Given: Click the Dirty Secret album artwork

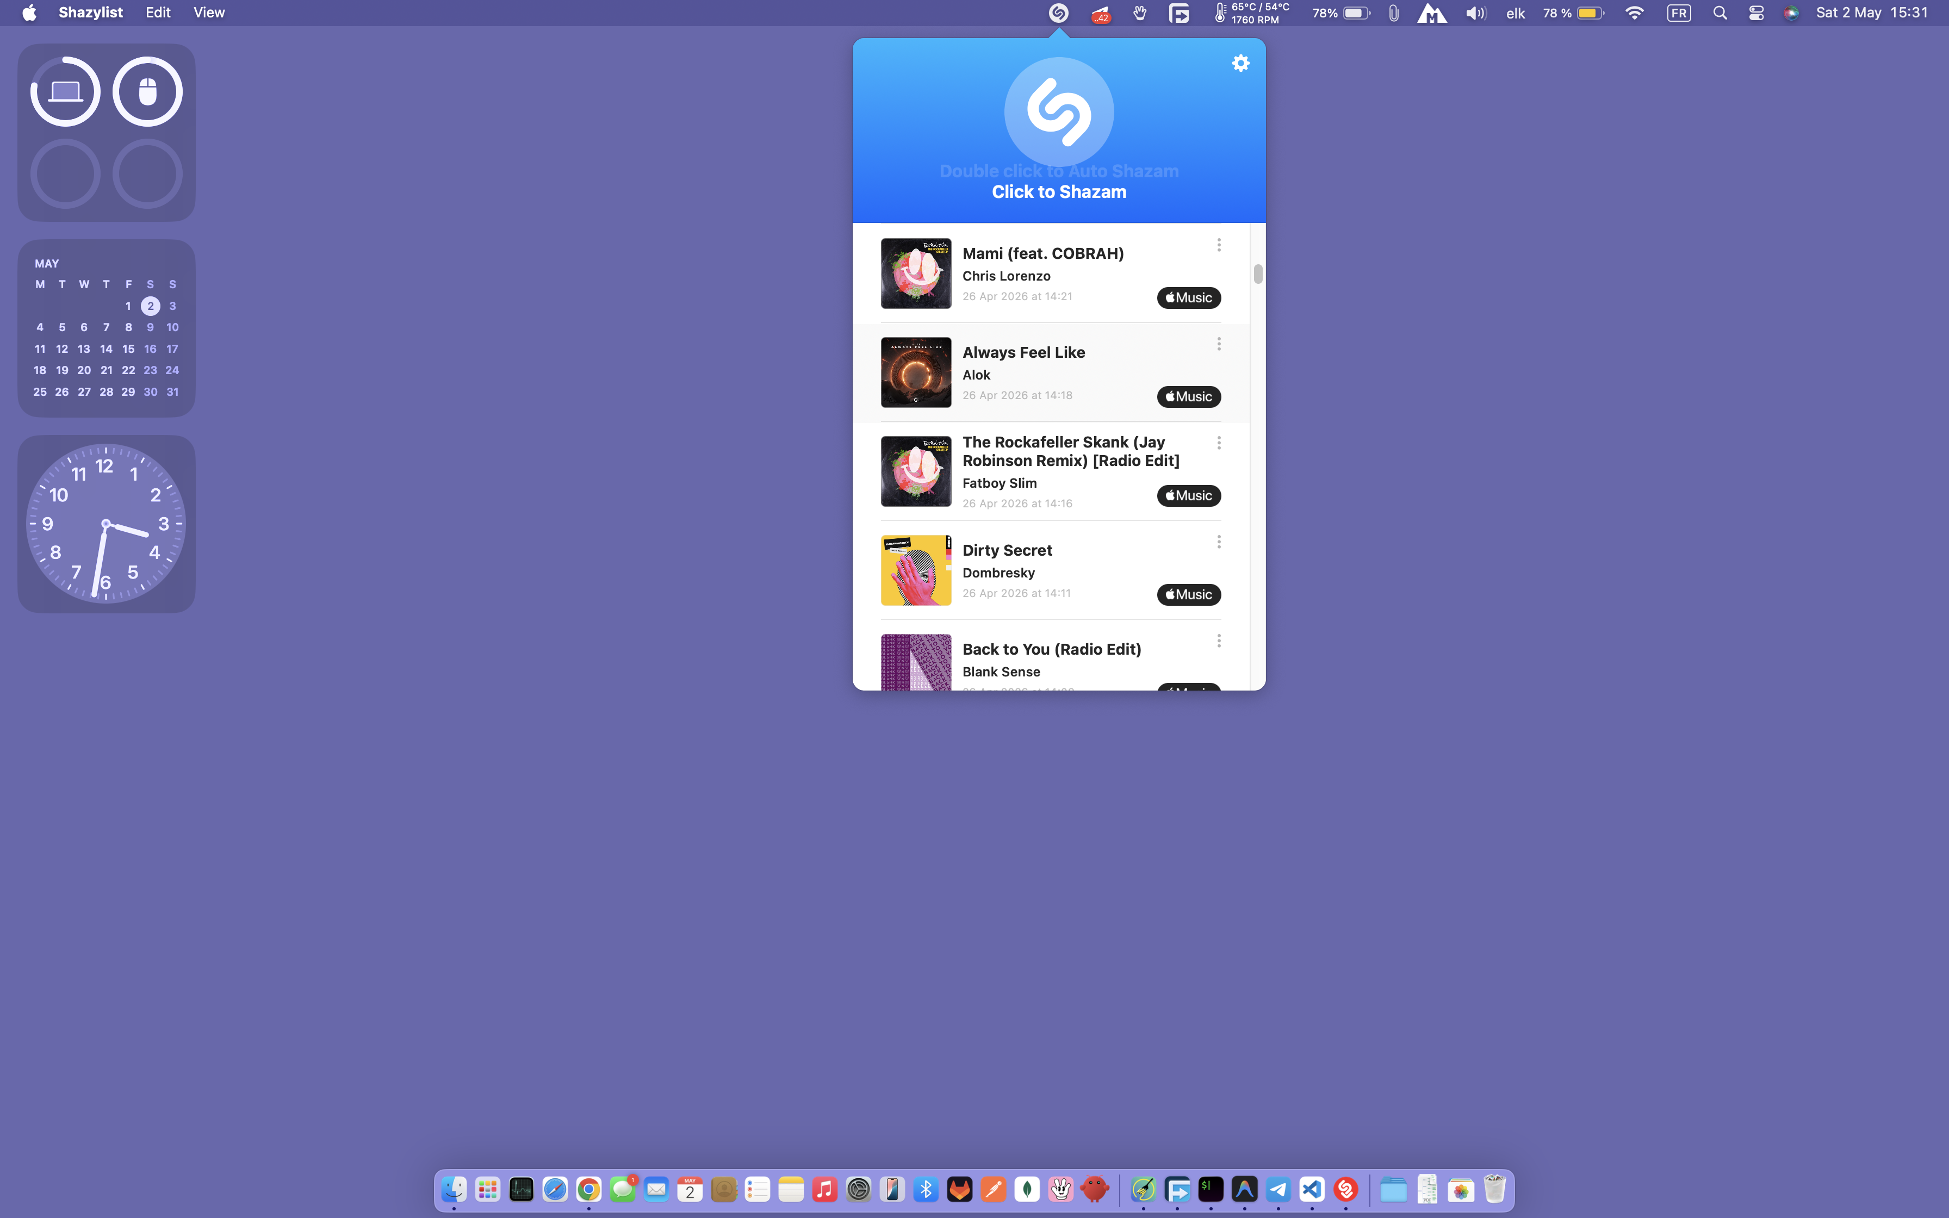Looking at the screenshot, I should point(916,571).
